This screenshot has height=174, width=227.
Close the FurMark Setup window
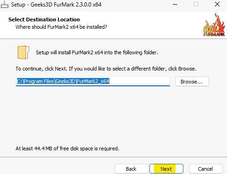click(x=217, y=4)
